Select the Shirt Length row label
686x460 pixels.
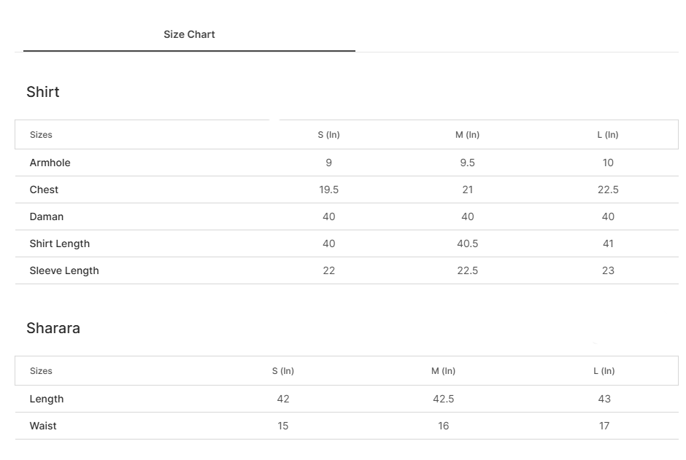click(x=60, y=243)
